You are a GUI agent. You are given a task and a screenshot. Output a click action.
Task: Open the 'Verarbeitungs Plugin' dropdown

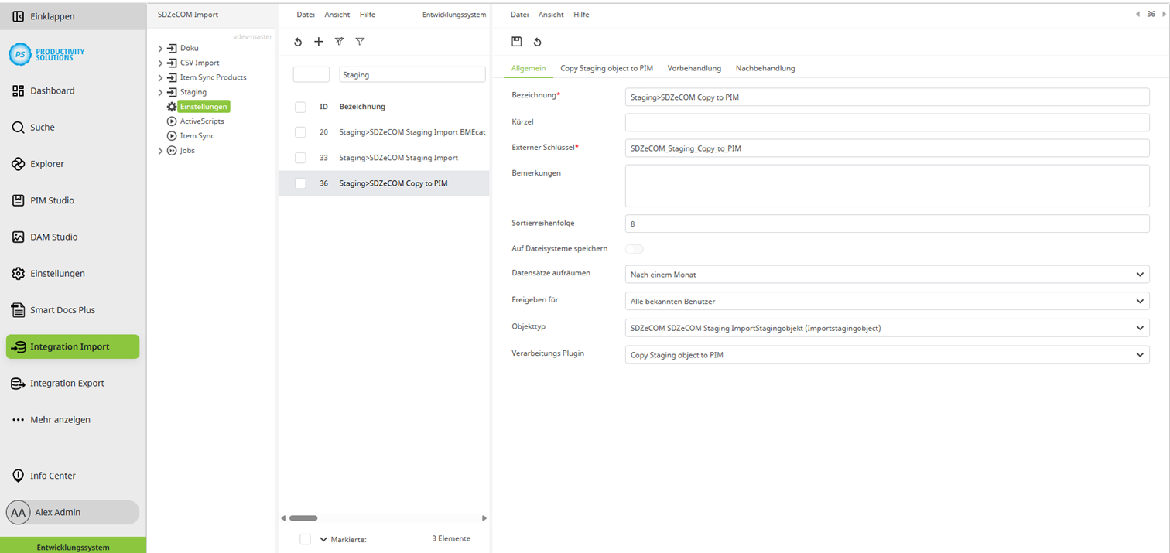887,354
